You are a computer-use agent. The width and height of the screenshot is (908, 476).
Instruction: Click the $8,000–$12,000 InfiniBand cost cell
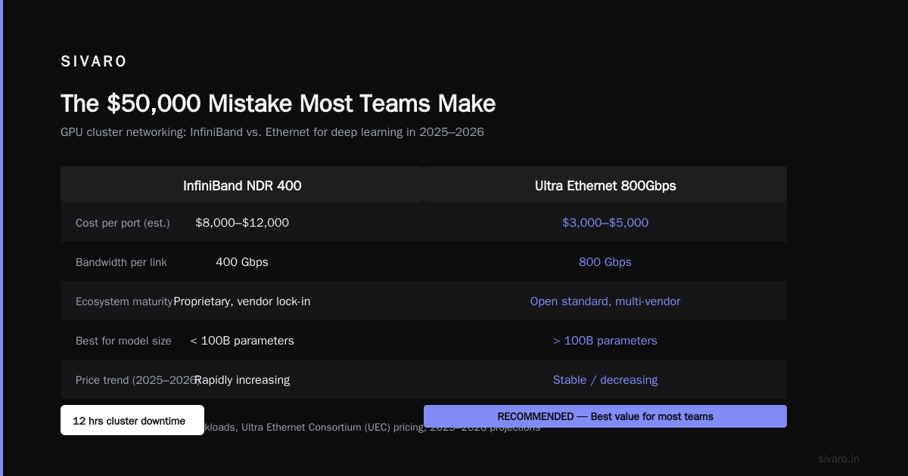(242, 223)
